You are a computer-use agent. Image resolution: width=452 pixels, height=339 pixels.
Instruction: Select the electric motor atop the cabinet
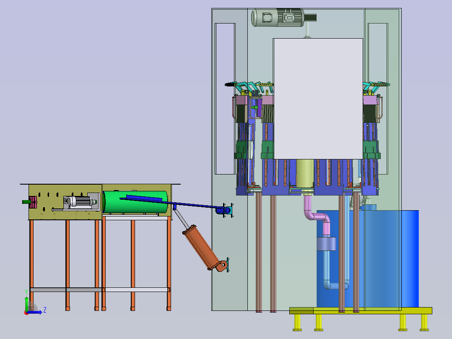283,18
